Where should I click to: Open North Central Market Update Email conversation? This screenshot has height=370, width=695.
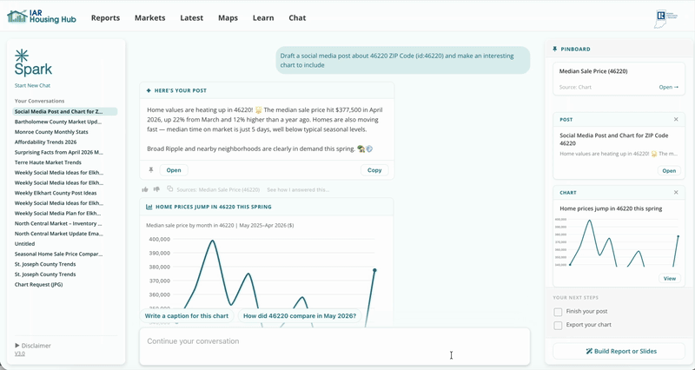pos(58,234)
